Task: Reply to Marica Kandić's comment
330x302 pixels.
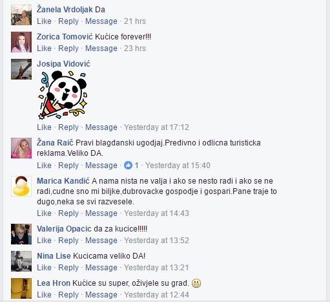Action: coord(68,213)
